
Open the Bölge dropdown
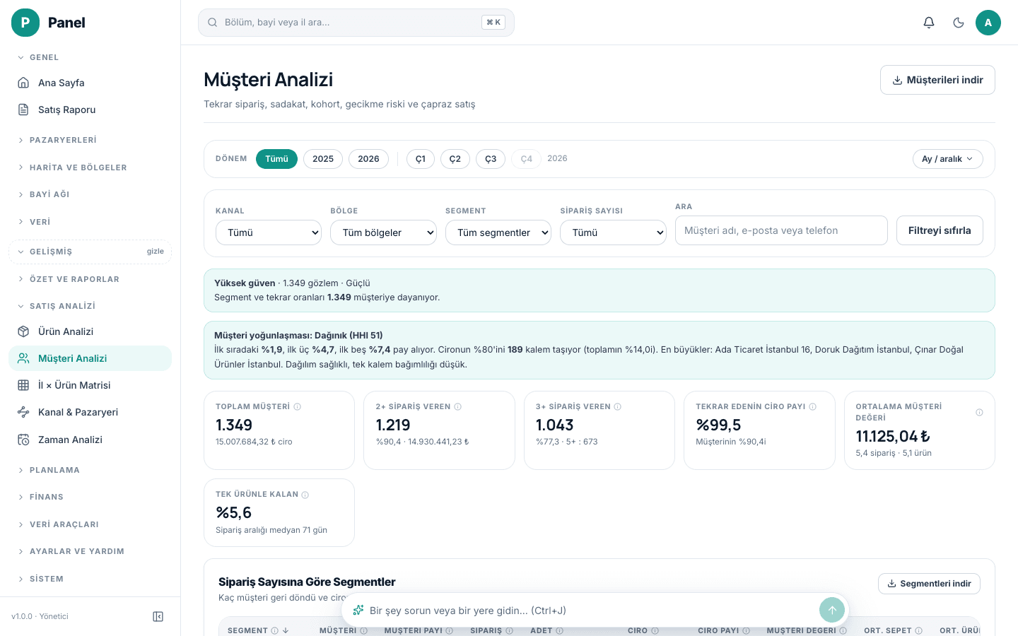coord(383,232)
